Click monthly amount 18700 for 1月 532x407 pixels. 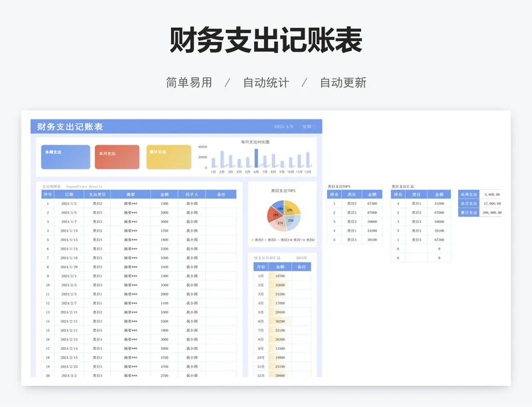[280, 276]
